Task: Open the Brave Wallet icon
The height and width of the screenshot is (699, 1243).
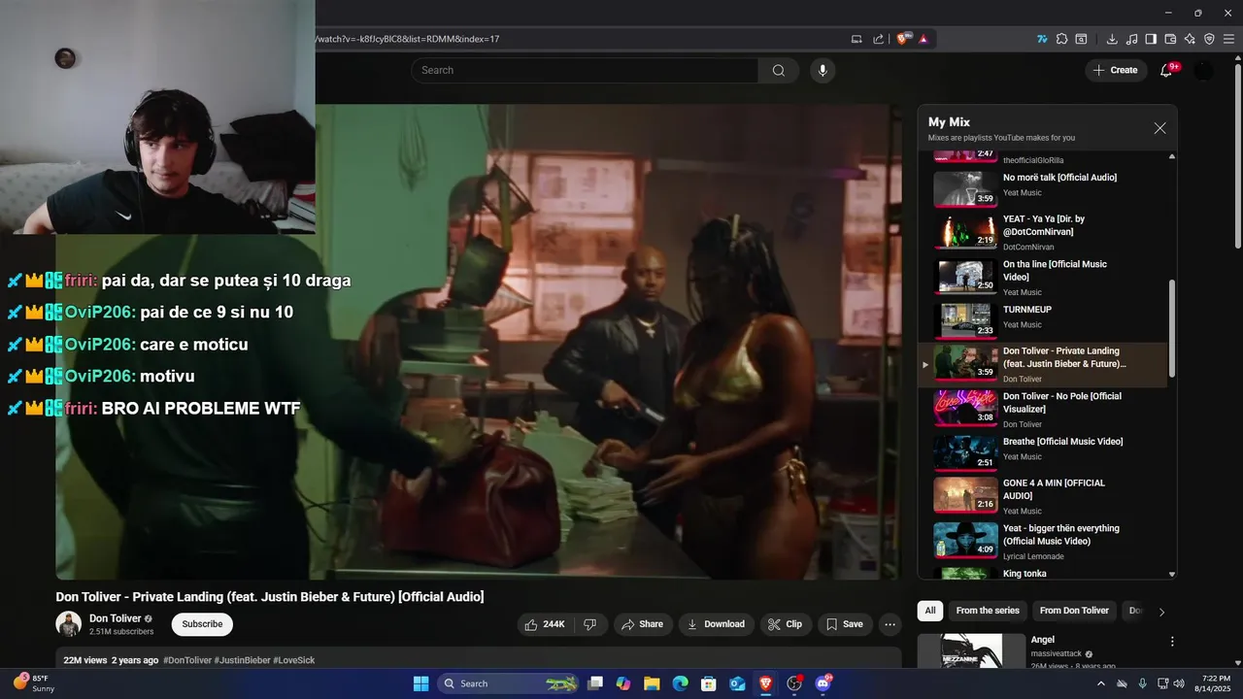Action: (1170, 39)
